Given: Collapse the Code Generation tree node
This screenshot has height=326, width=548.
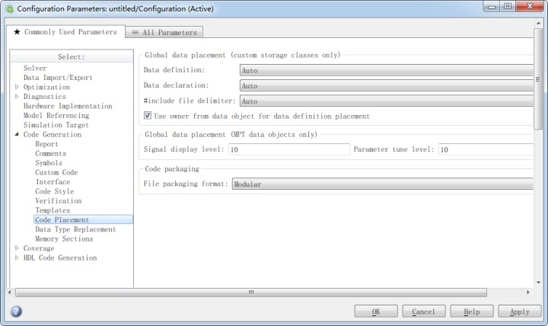Looking at the screenshot, I should click(17, 134).
